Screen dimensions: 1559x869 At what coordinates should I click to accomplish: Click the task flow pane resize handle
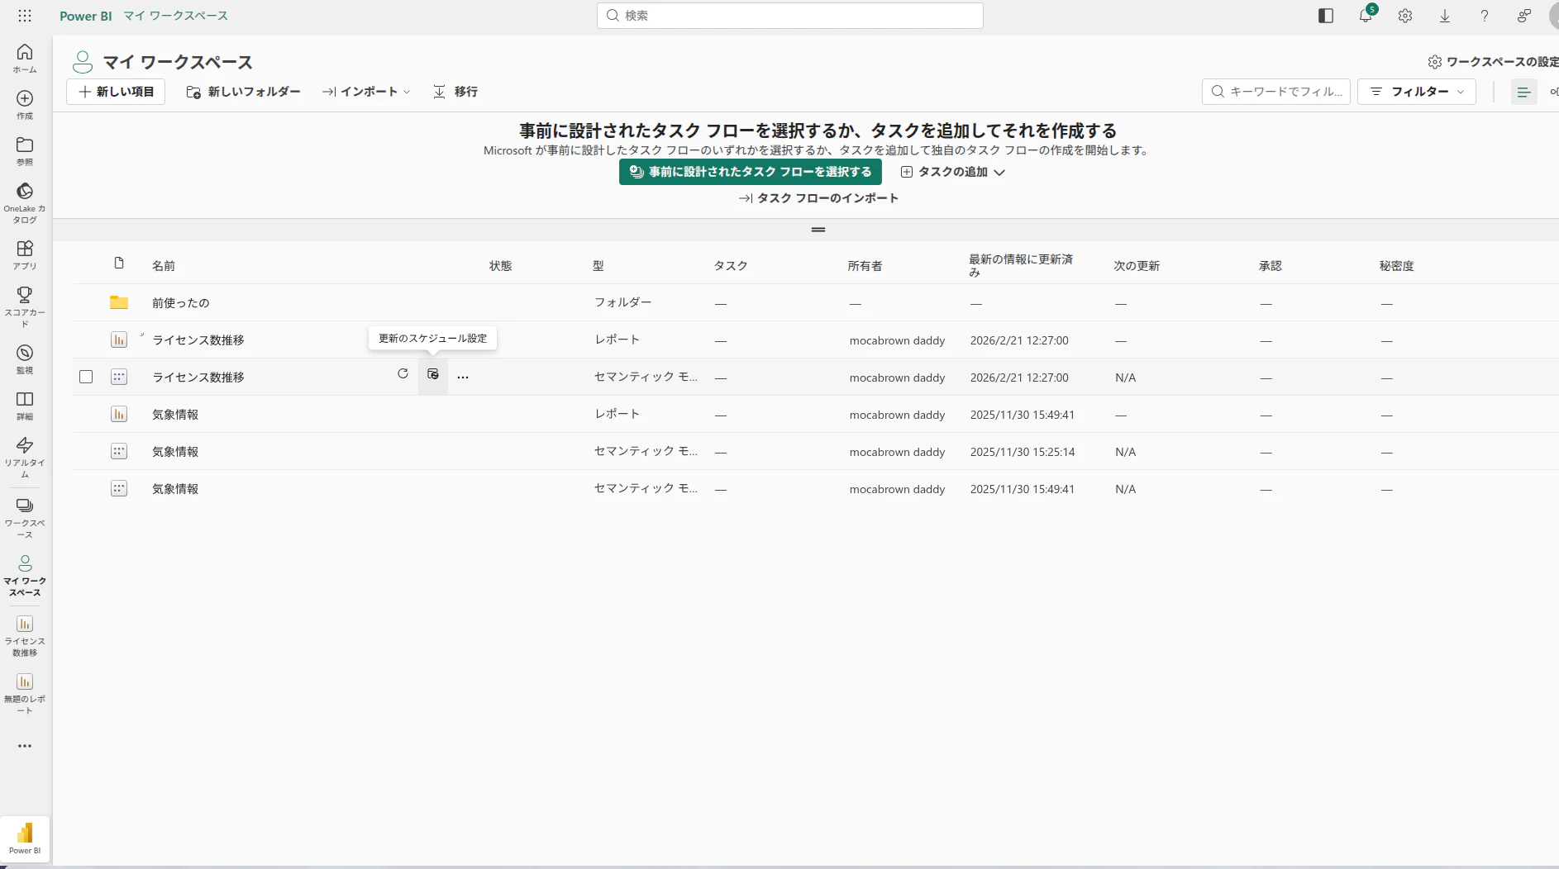pyautogui.click(x=818, y=230)
